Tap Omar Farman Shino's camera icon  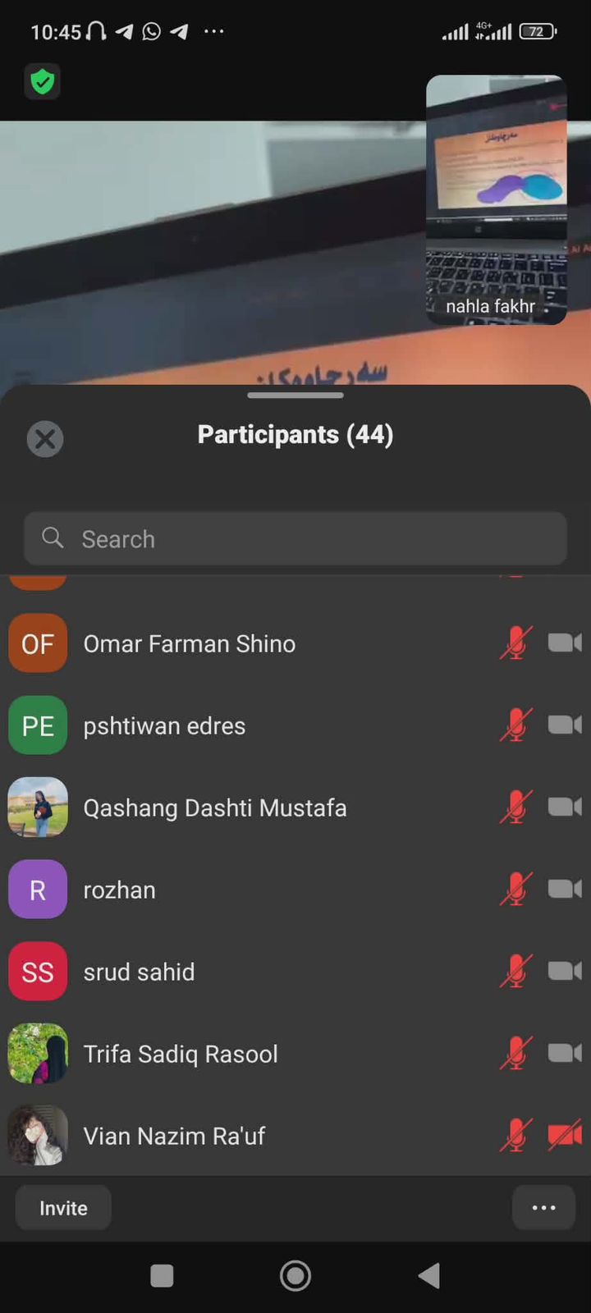point(565,643)
